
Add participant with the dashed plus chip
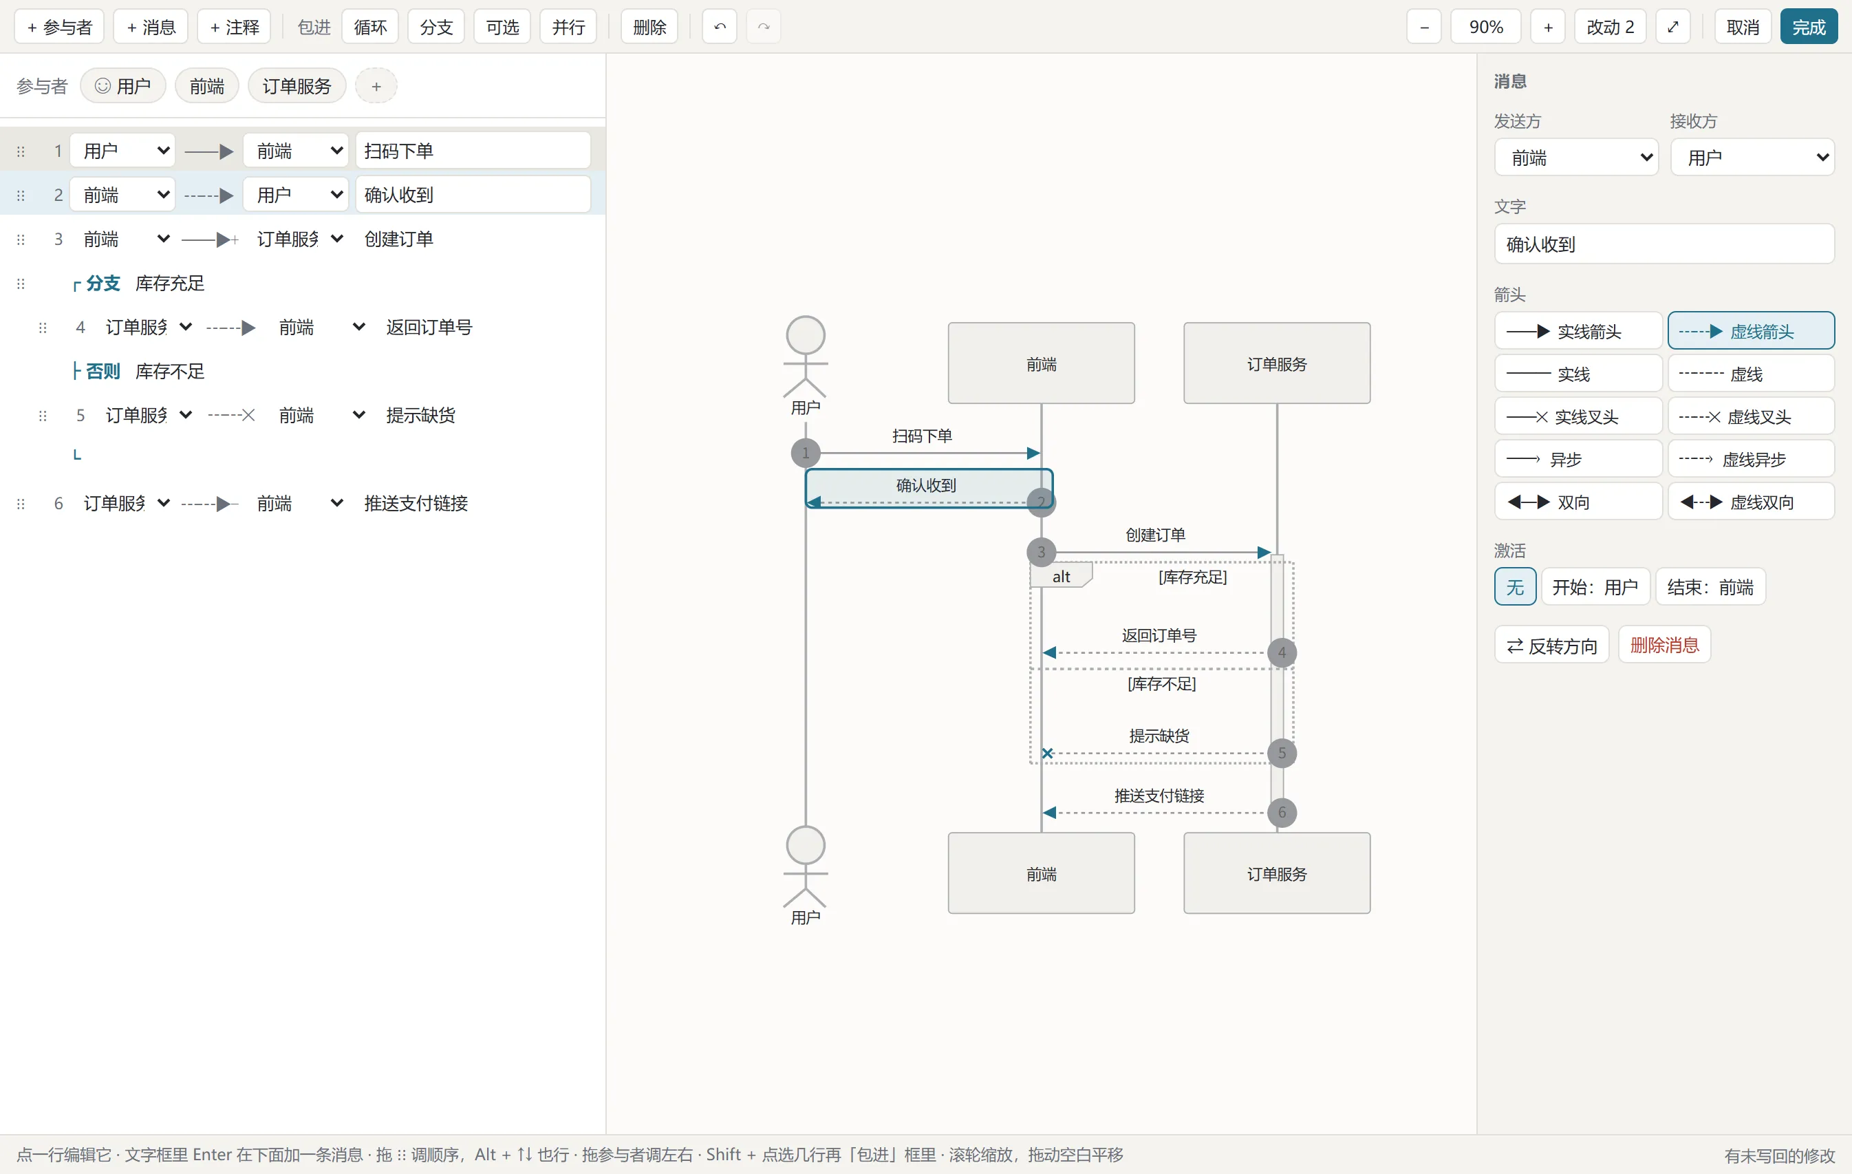(376, 86)
